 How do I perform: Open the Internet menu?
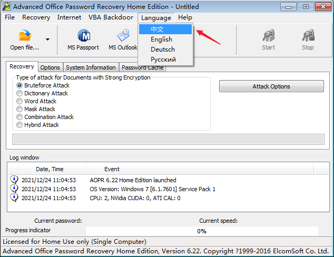69,17
